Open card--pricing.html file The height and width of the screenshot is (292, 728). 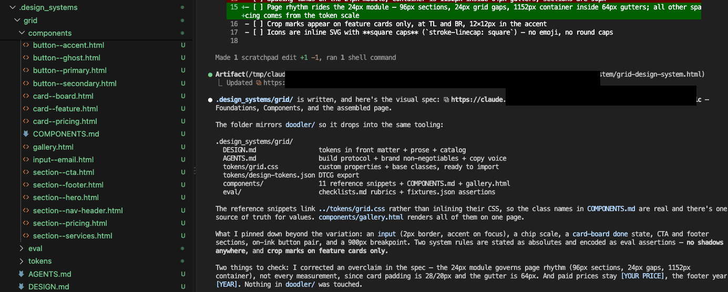(x=65, y=121)
